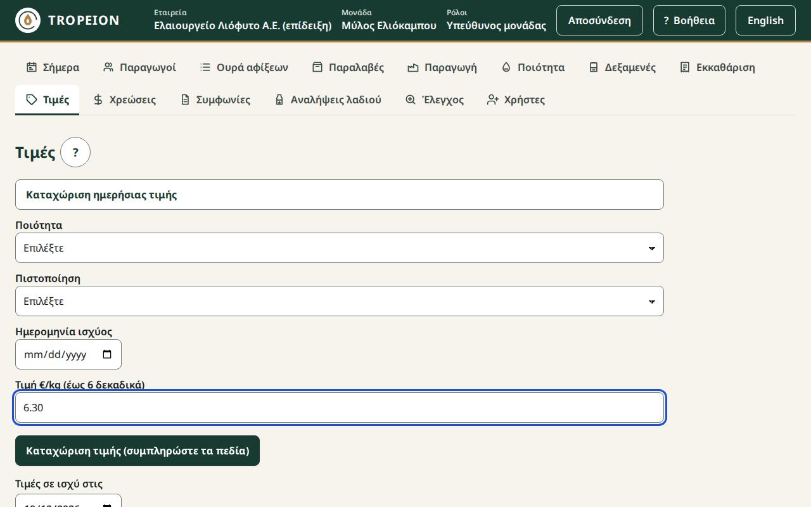This screenshot has height=507, width=811.
Task: Switch language to English
Action: tap(765, 20)
